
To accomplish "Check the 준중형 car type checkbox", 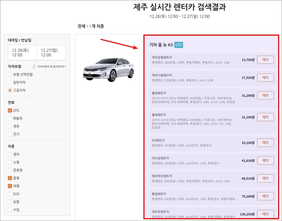I will tap(10, 170).
